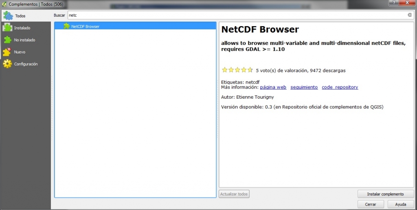Clear the search text with the X icon
The image size is (417, 210).
[410, 15]
